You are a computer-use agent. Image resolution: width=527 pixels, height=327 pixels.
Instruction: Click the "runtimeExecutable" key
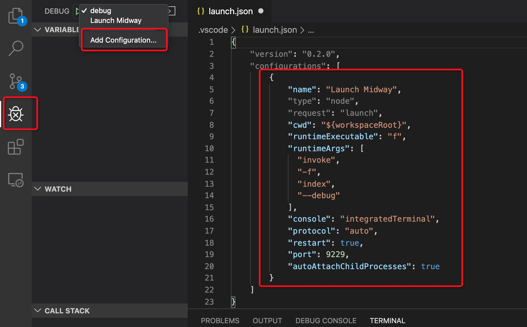pos(333,136)
